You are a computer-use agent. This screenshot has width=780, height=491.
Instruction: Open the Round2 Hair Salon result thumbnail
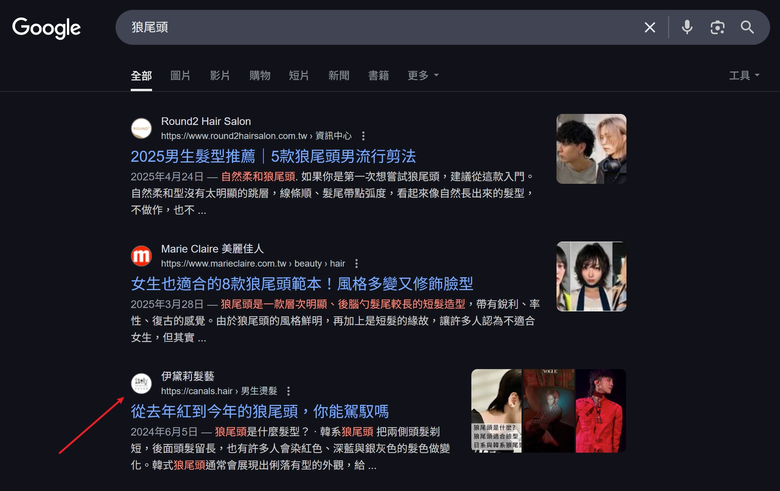[591, 149]
